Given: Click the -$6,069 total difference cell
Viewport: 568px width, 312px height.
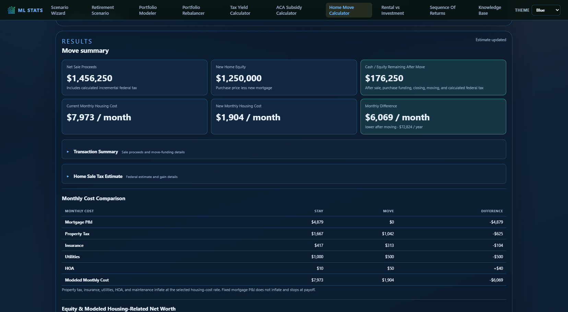Looking at the screenshot, I should pyautogui.click(x=496, y=280).
